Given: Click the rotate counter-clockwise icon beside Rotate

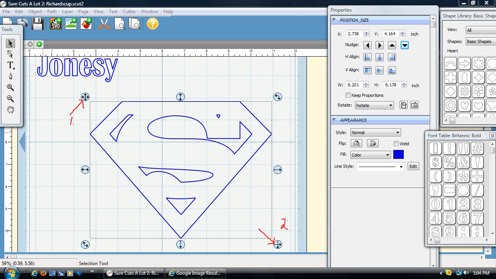Looking at the screenshot, I should [414, 105].
